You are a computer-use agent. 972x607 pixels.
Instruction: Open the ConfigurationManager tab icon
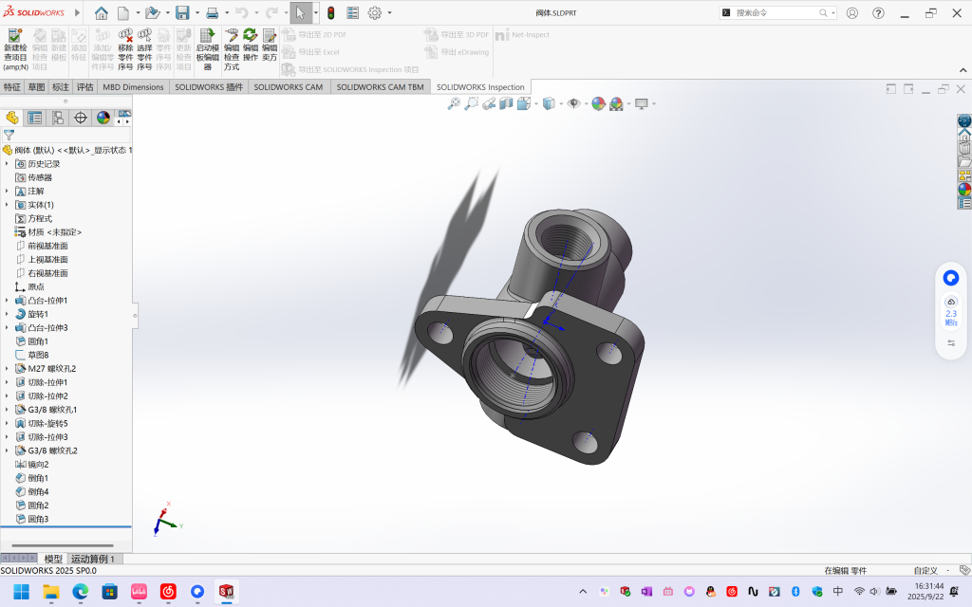(x=58, y=118)
